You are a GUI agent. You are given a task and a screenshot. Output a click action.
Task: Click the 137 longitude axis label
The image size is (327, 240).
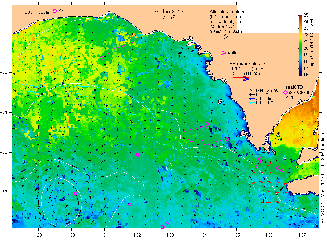(x=302, y=235)
